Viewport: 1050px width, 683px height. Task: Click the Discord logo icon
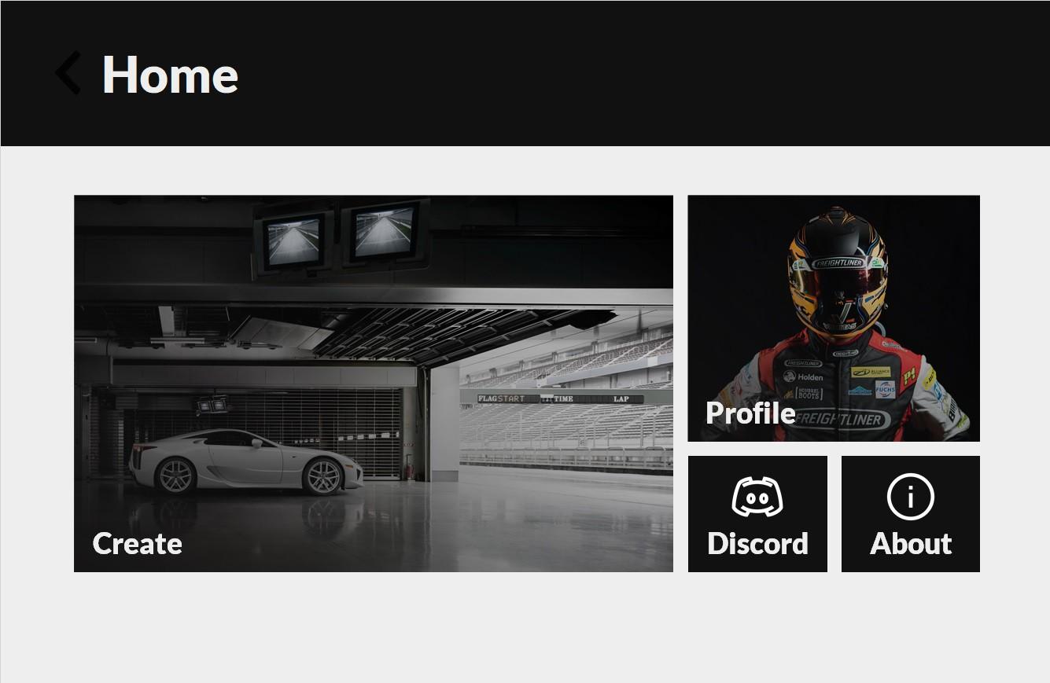[x=757, y=497]
